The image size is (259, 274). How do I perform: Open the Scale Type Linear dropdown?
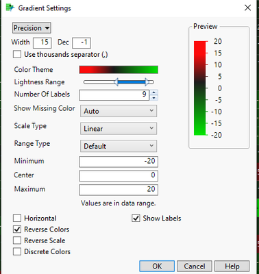tap(119, 129)
